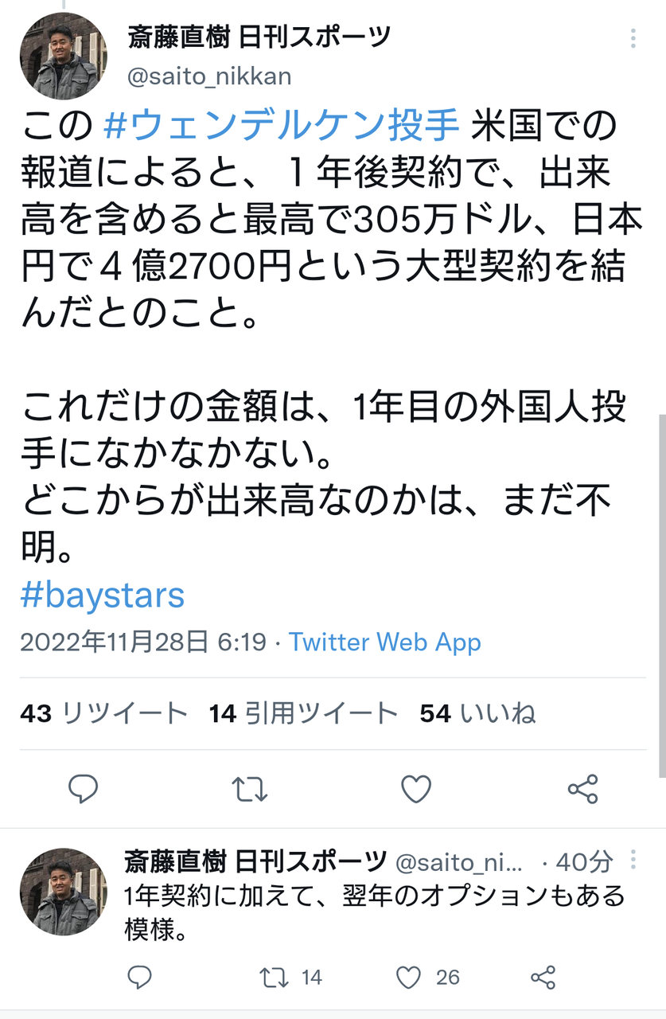Viewport: 666px width, 1019px height.
Task: Open the #ウェンデルケン投手 hashtag
Action: [282, 127]
